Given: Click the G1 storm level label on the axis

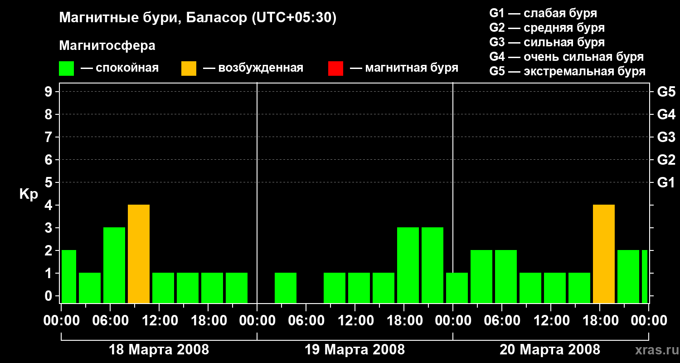Looking at the screenshot, I should tap(666, 182).
